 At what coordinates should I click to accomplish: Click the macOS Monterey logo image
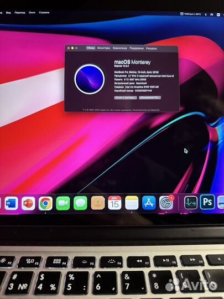(x=90, y=79)
